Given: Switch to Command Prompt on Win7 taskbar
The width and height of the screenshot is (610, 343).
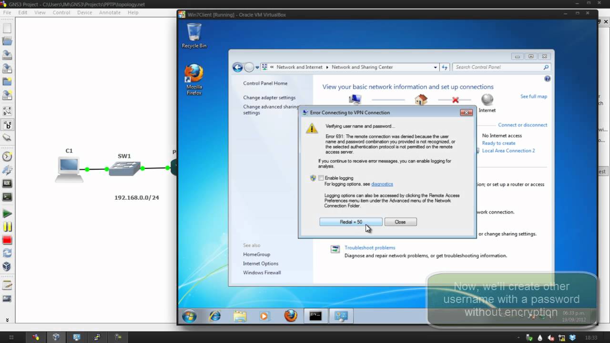Looking at the screenshot, I should [x=315, y=316].
